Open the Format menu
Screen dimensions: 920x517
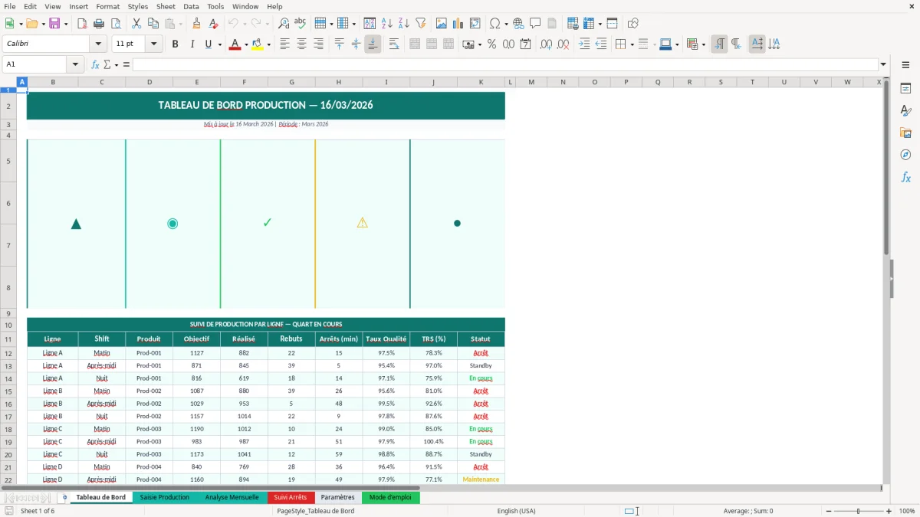pyautogui.click(x=107, y=6)
